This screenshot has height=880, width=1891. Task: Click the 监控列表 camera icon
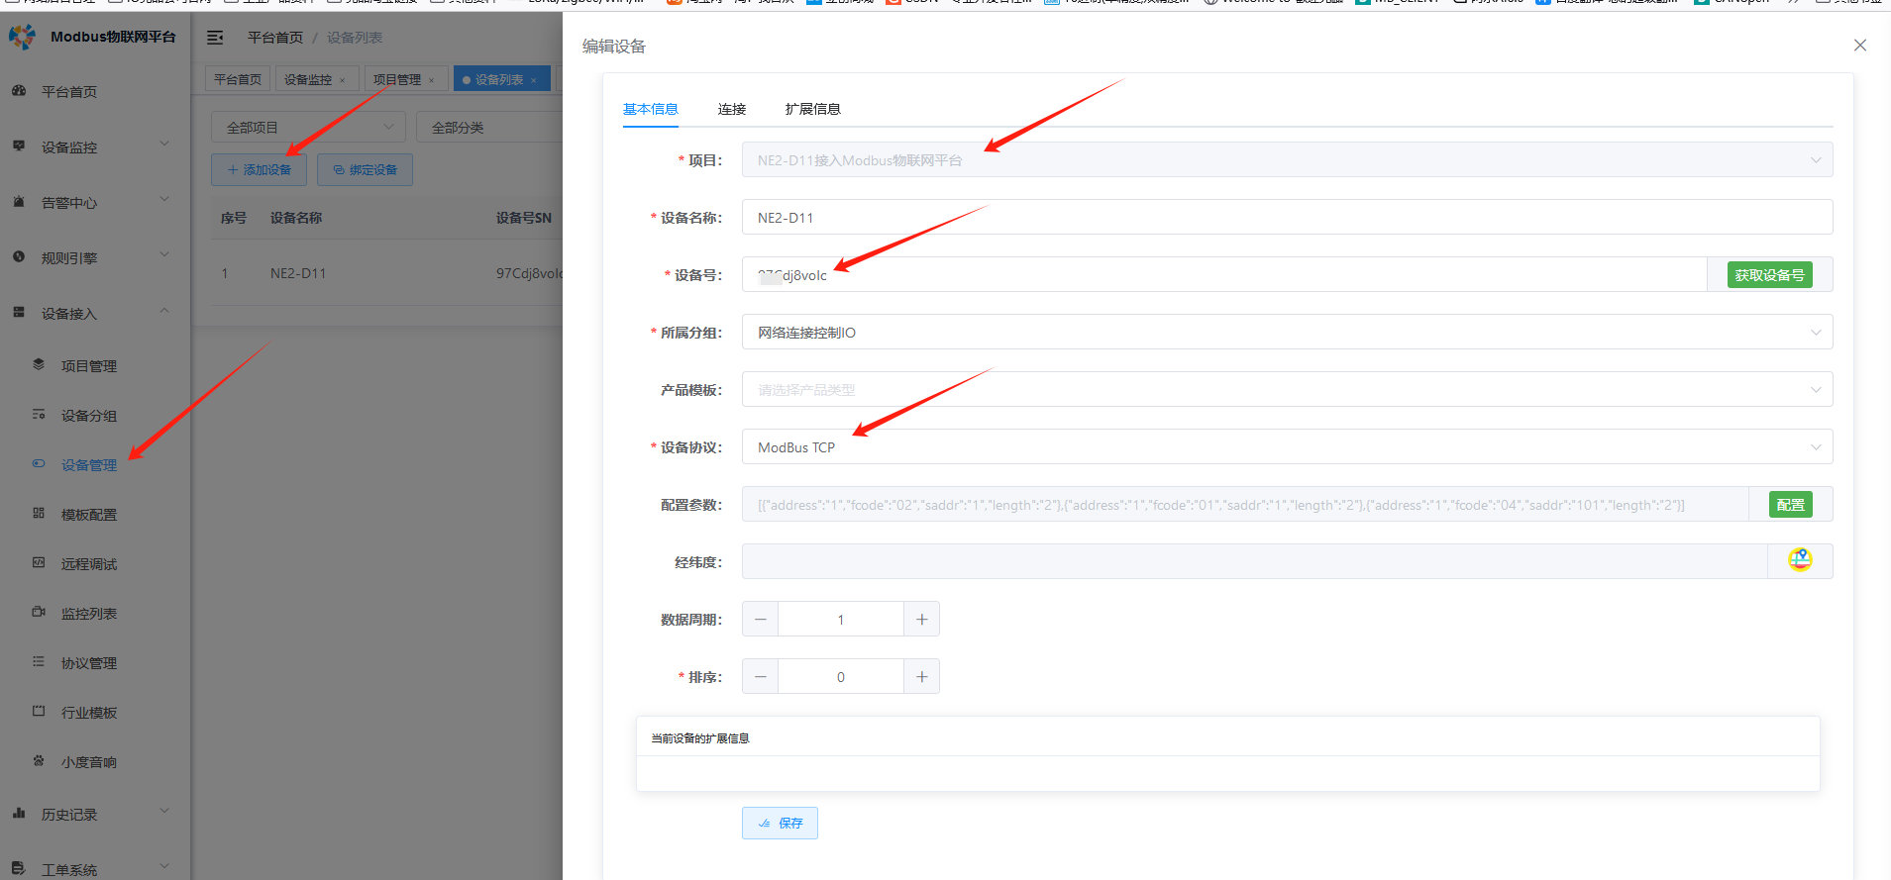pyautogui.click(x=39, y=613)
